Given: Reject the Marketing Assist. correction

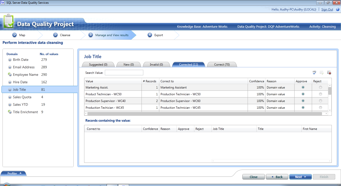Looking at the screenshot, I should [320, 87].
